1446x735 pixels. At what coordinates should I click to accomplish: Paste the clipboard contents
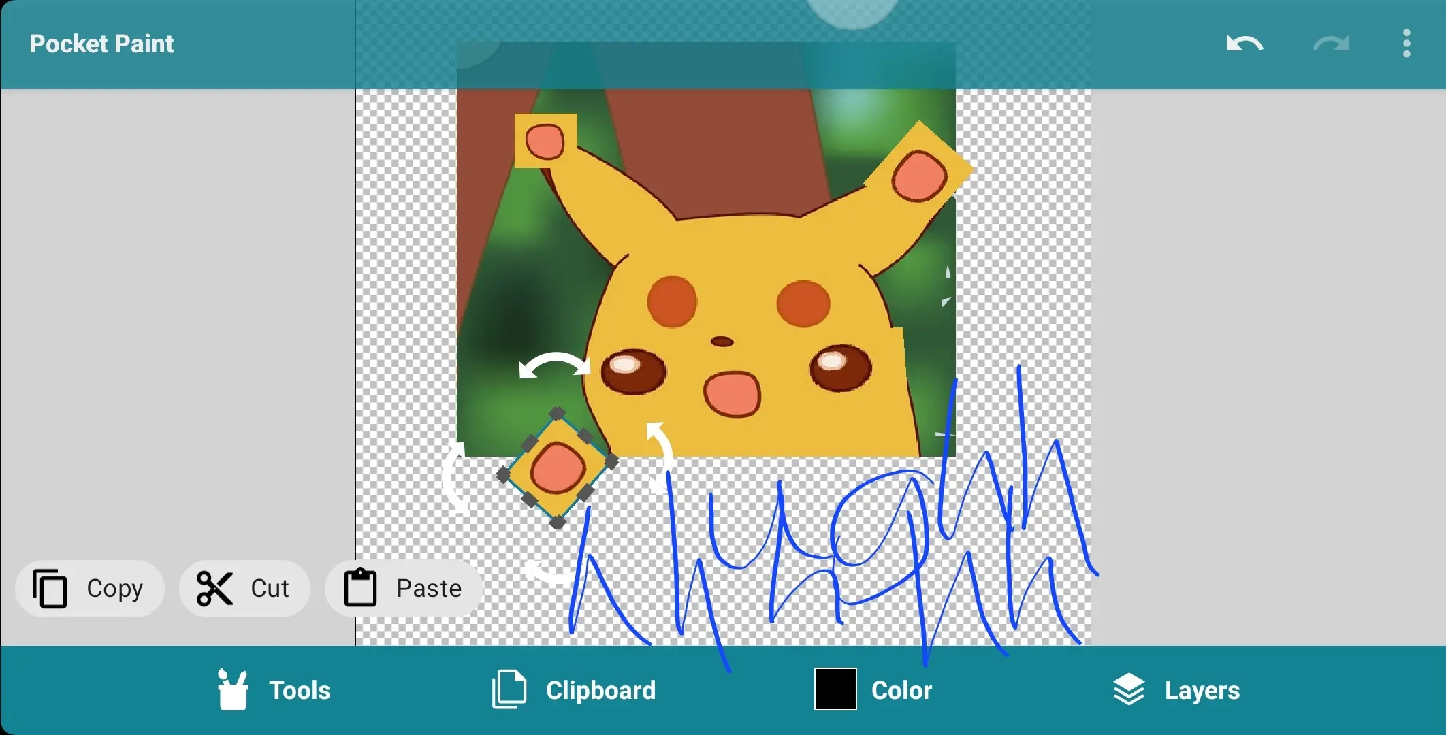(404, 588)
